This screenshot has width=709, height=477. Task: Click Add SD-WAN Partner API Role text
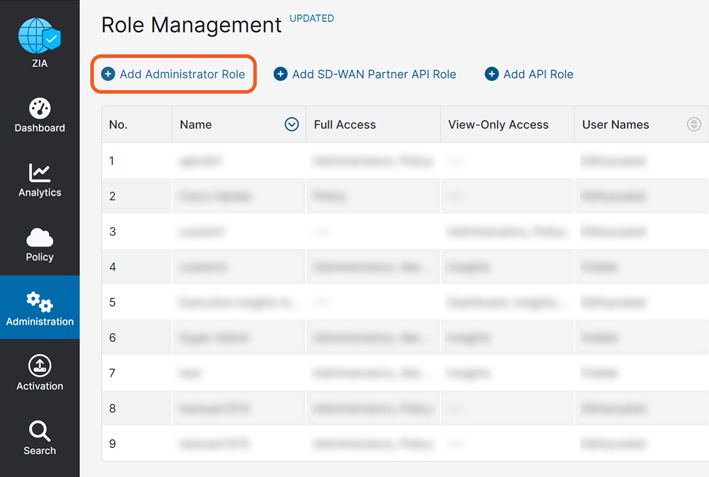pos(374,74)
